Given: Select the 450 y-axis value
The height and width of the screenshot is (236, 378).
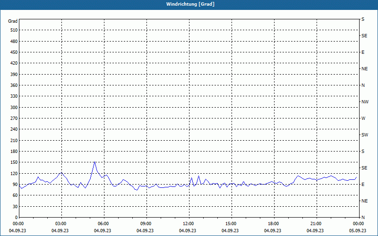Looking at the screenshot, I should [x=14, y=52].
